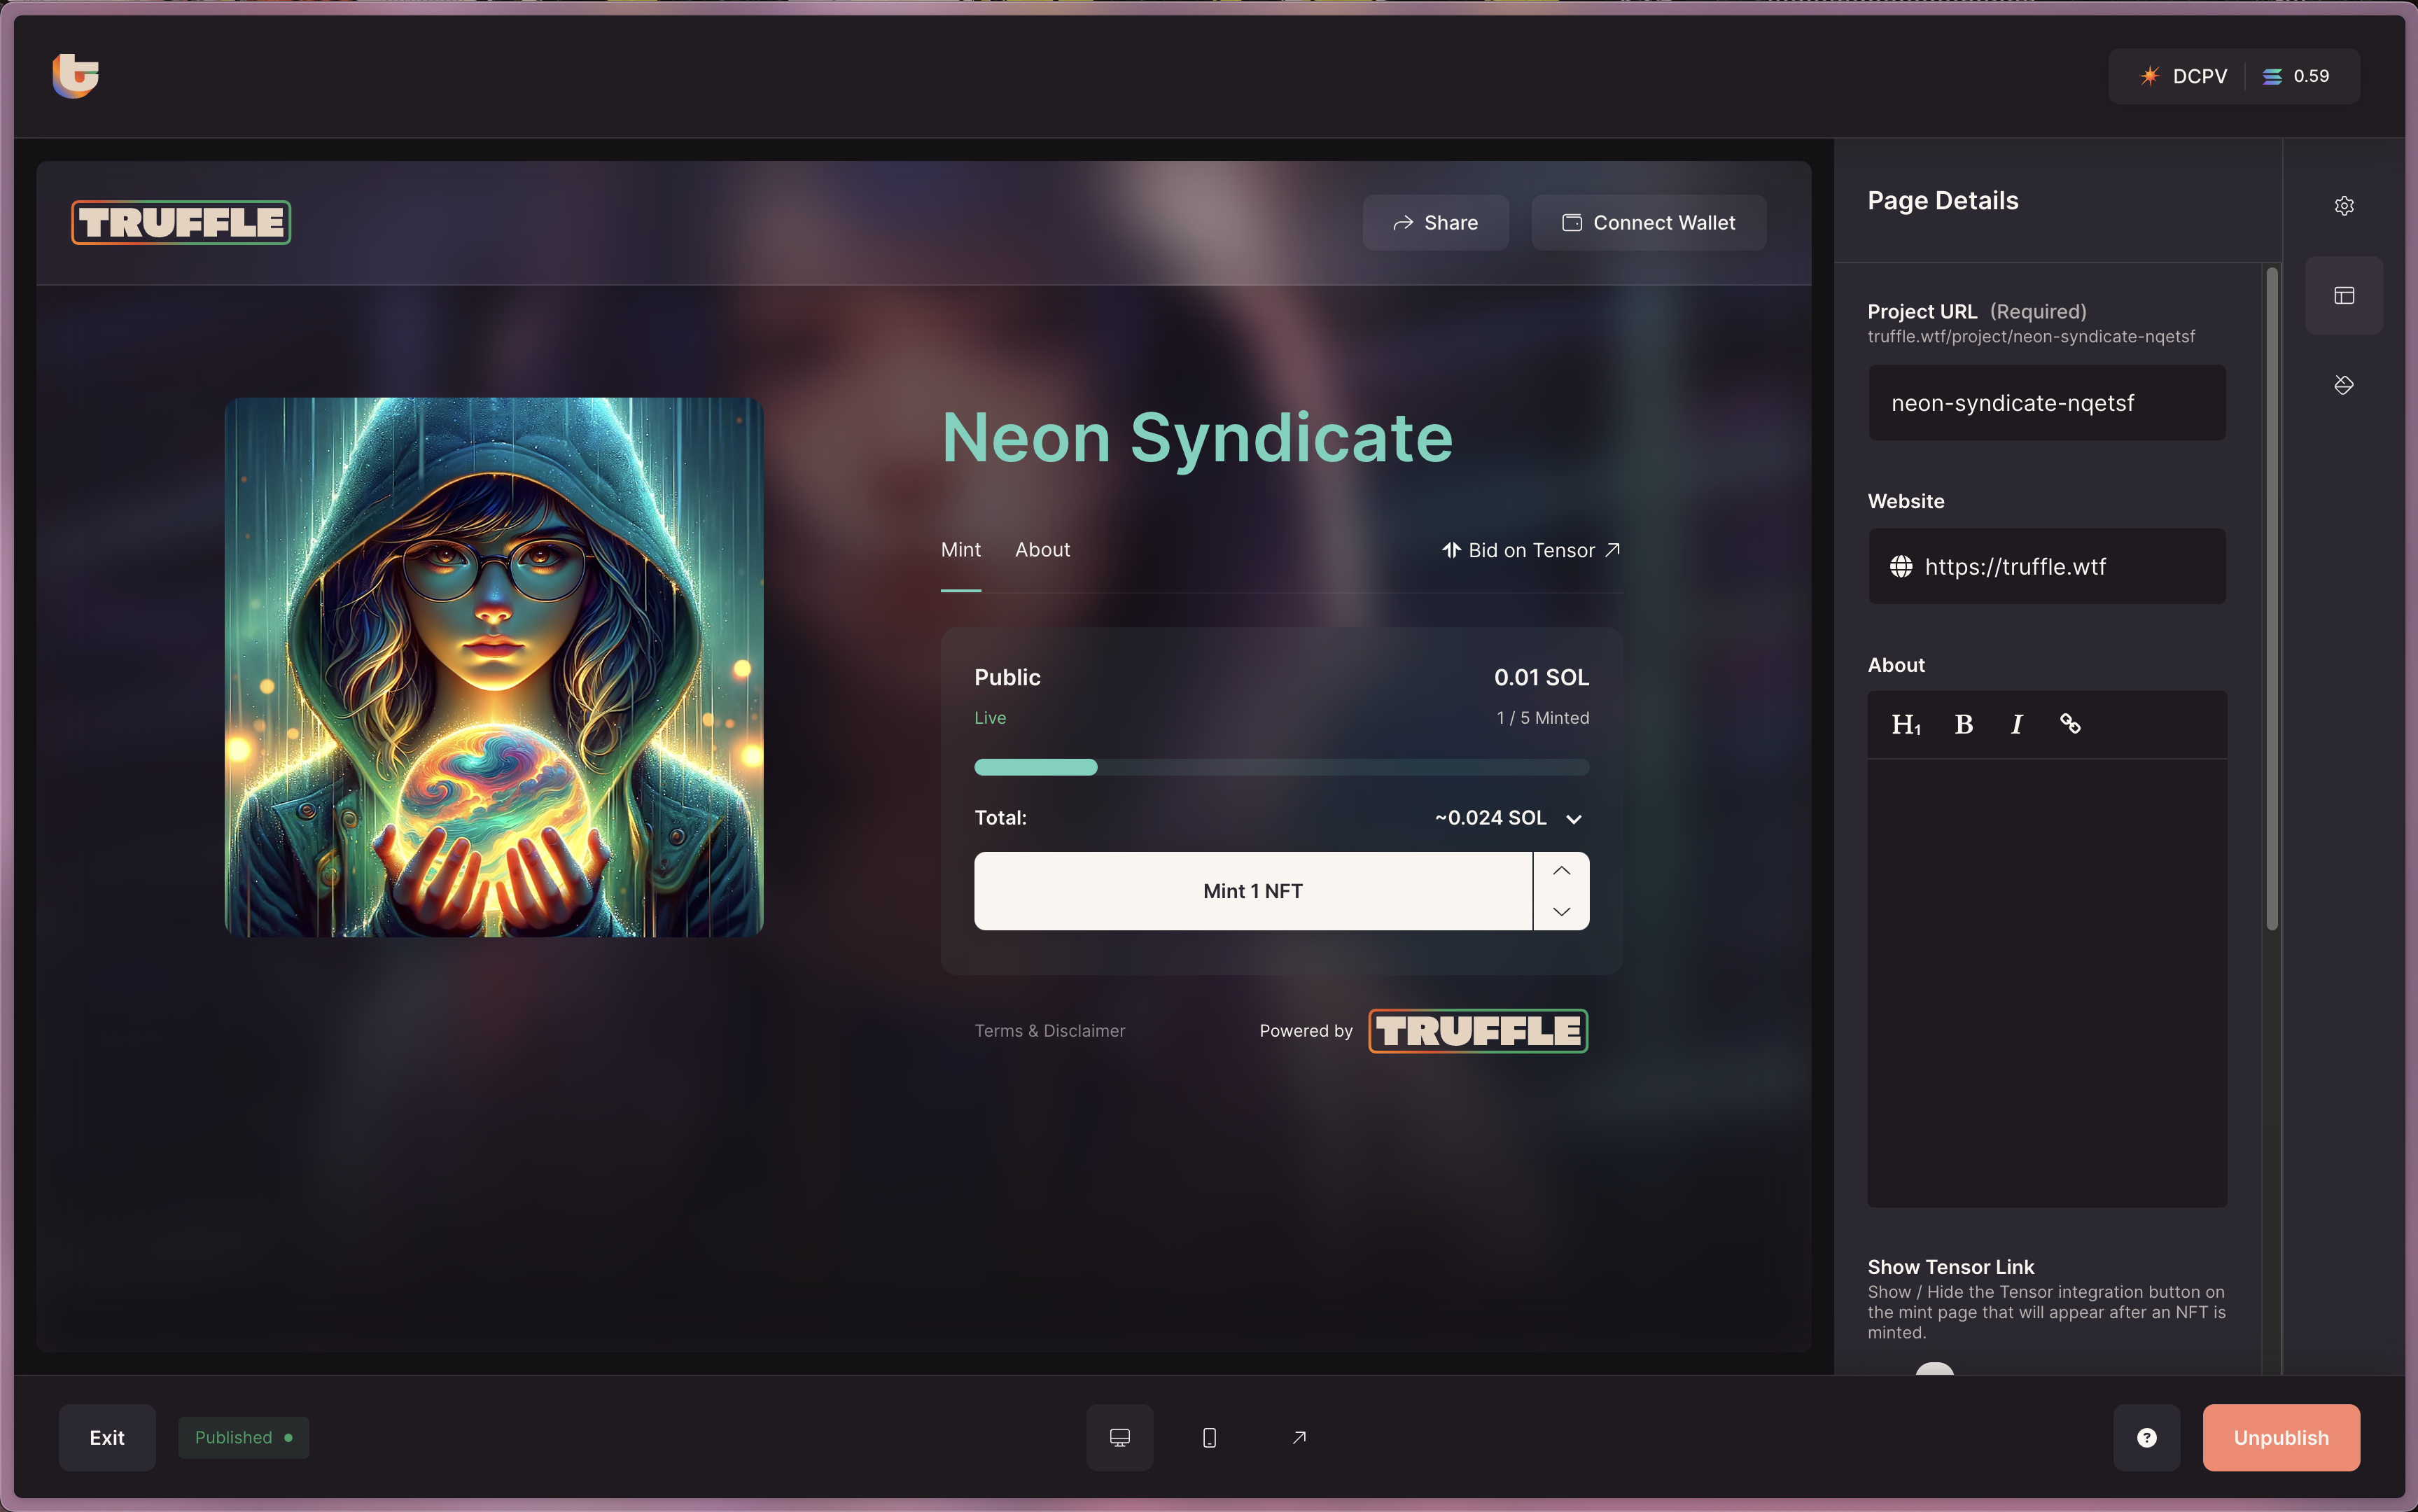Expand the Total ~0.024 SOL breakdown

(x=1573, y=819)
